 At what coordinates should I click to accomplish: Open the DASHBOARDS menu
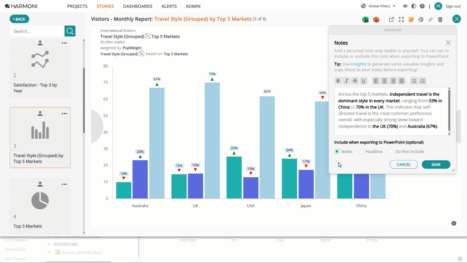(x=138, y=6)
